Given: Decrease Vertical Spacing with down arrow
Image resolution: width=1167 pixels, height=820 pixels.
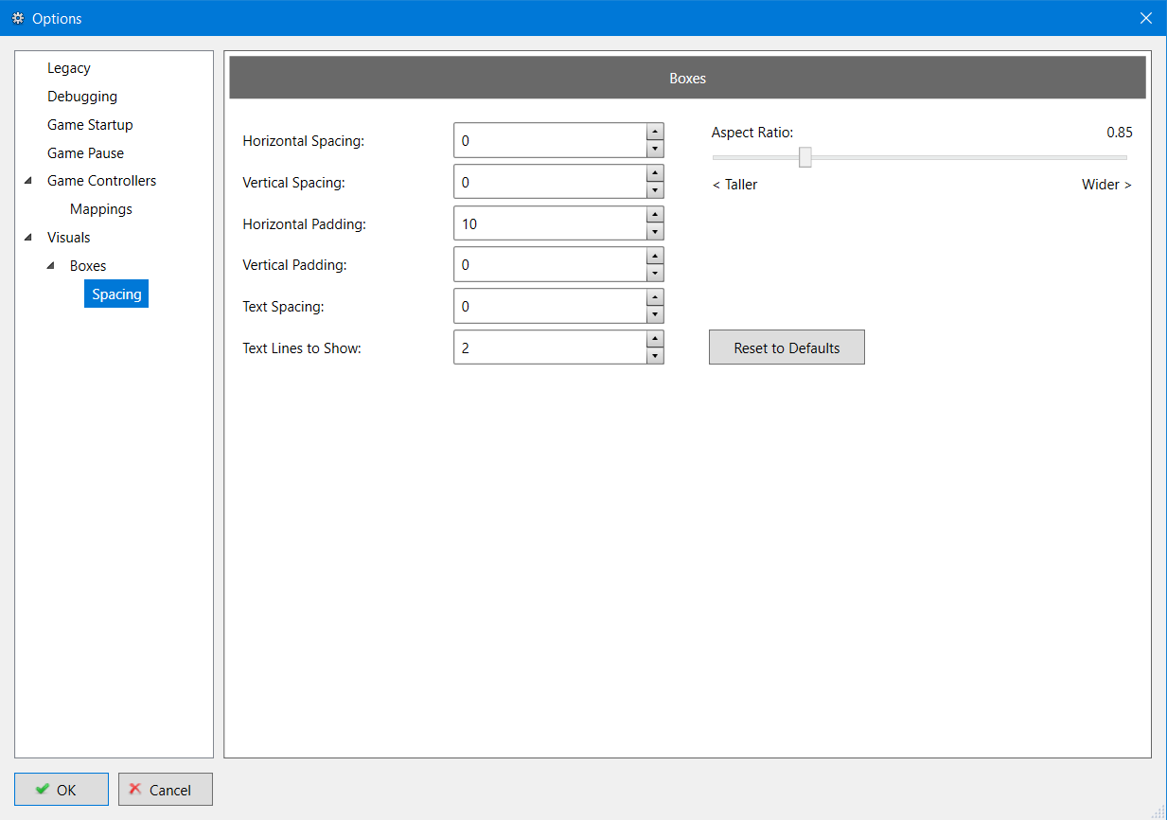Looking at the screenshot, I should pos(654,190).
